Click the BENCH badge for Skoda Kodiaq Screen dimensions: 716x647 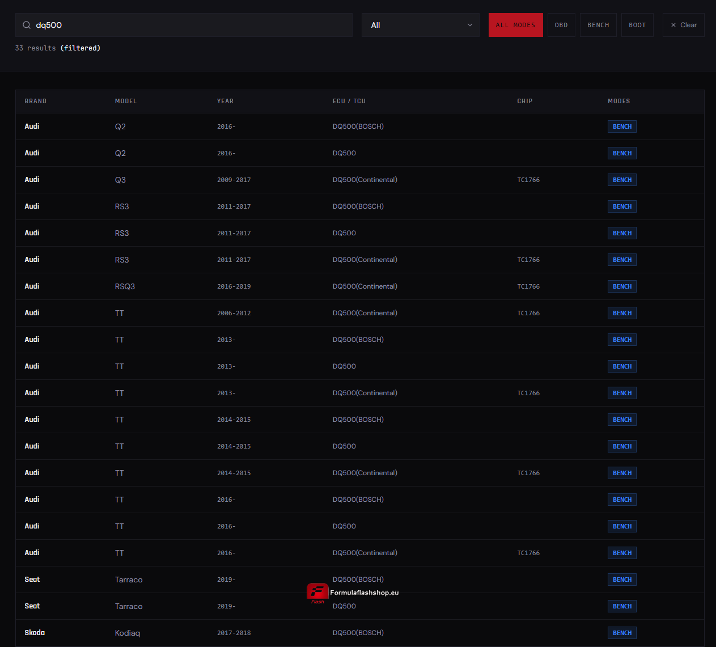(622, 633)
